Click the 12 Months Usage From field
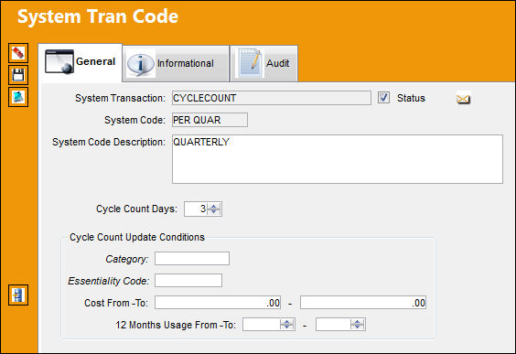Screen dimensions: 516x354 pyautogui.click(x=262, y=325)
